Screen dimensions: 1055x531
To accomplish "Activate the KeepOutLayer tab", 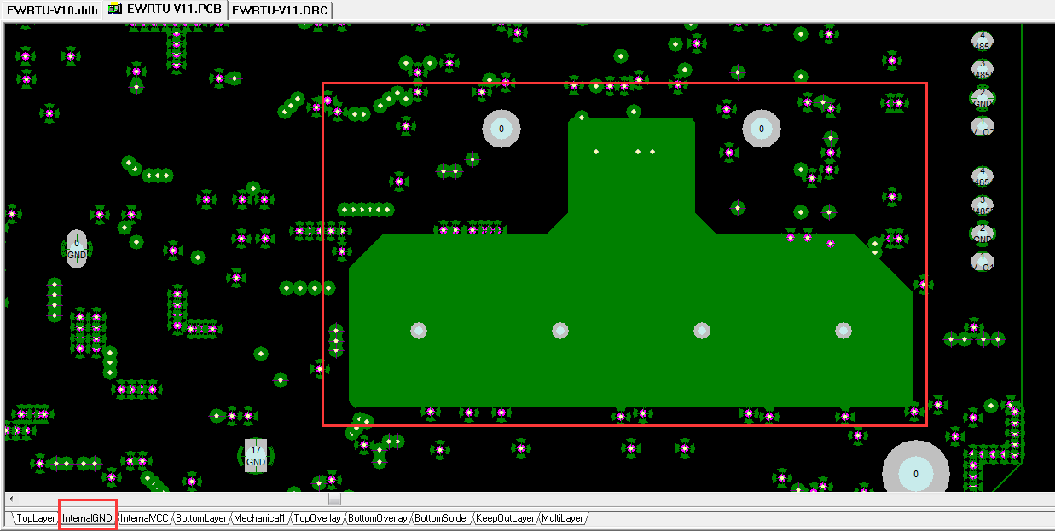I will coord(505,518).
